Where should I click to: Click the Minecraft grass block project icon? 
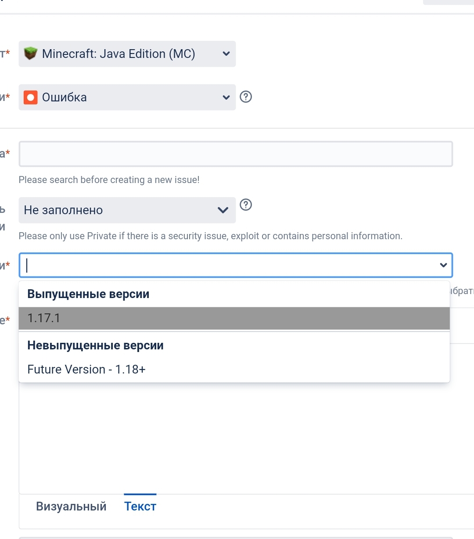point(30,54)
